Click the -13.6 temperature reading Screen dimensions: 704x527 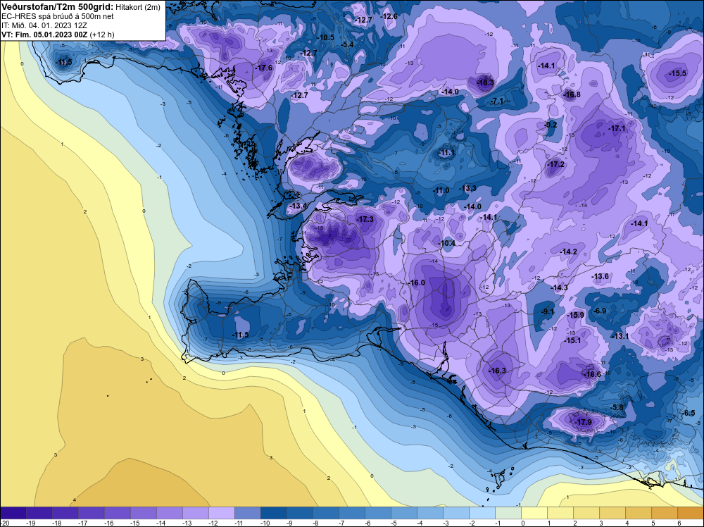tap(601, 276)
